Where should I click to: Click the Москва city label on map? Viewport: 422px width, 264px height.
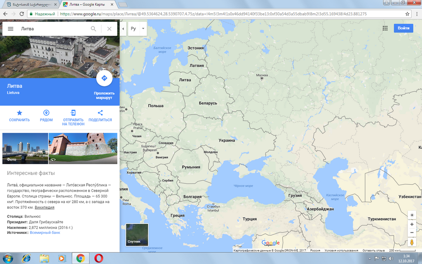[262, 75]
